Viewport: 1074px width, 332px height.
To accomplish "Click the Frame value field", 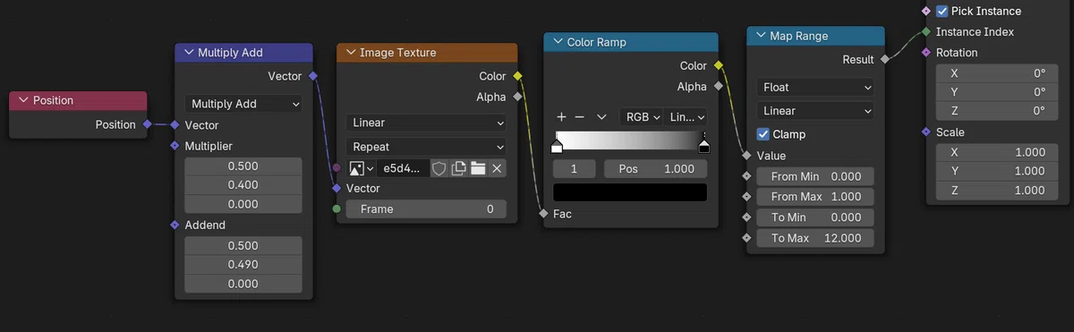I will click(x=426, y=209).
